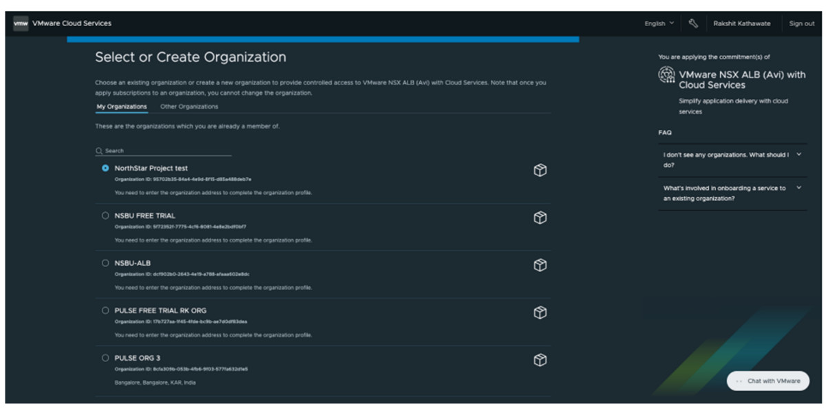
Task: Click the Sign out link
Action: [802, 23]
